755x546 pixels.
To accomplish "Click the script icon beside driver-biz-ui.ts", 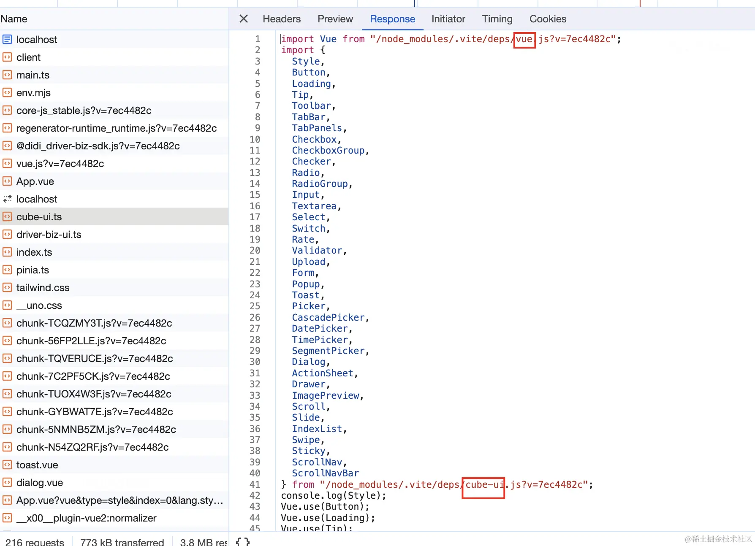I will pos(7,235).
